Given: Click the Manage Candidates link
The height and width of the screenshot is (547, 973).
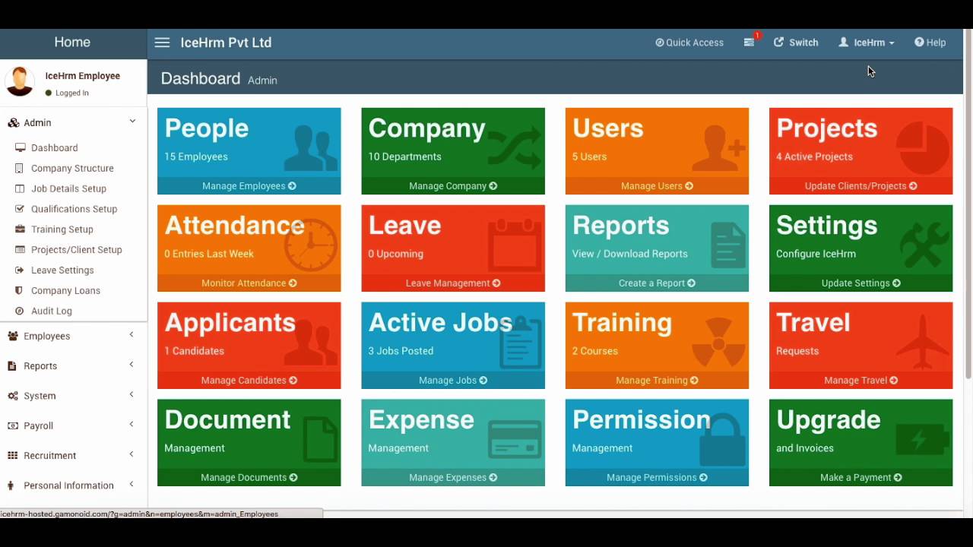Looking at the screenshot, I should point(249,381).
